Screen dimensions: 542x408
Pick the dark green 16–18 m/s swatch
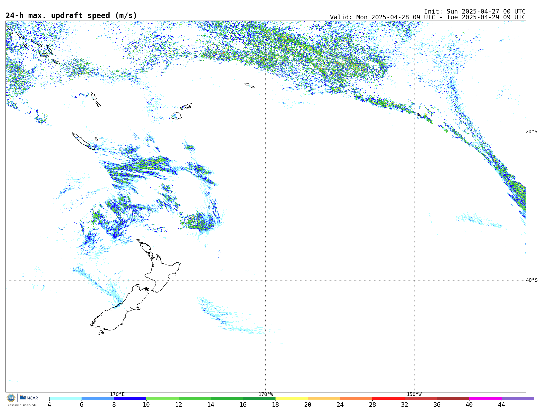(x=259, y=398)
